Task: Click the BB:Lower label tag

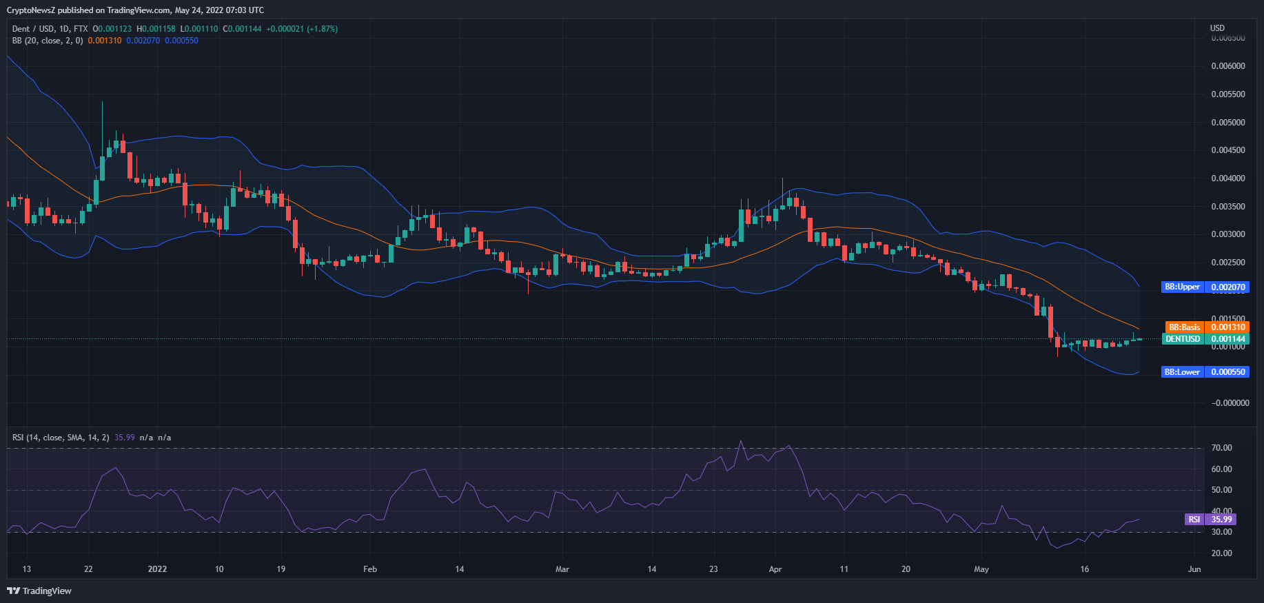Action: 1183,372
